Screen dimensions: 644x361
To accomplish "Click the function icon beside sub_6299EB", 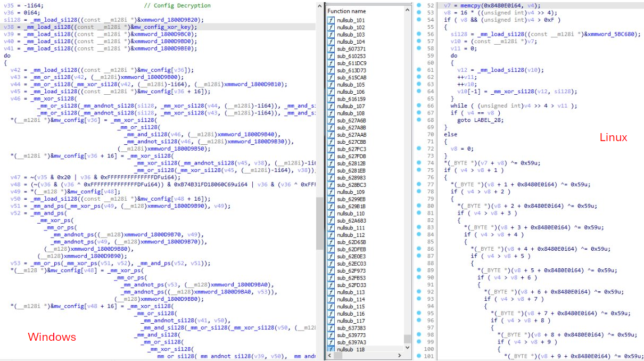I will pyautogui.click(x=331, y=199).
